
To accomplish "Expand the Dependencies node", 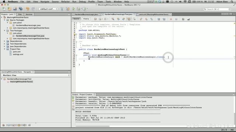I will point(4,41).
